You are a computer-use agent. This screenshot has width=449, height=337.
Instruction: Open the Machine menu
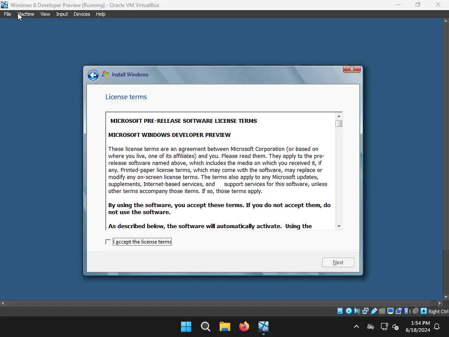[26, 14]
